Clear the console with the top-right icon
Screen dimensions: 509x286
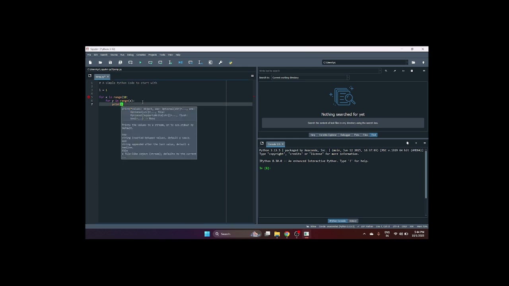click(407, 143)
